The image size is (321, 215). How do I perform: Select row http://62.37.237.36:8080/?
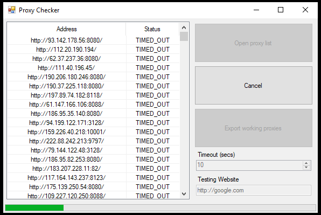93,59
